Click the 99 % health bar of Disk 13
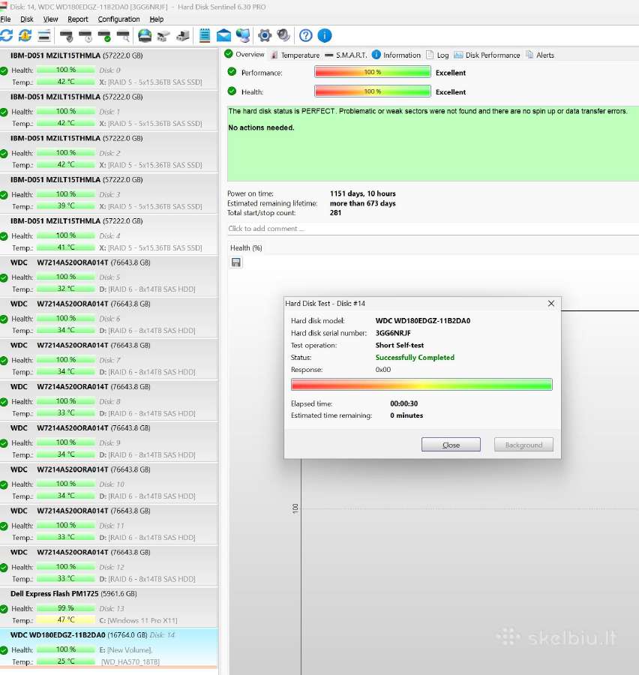This screenshot has width=639, height=675. (66, 608)
